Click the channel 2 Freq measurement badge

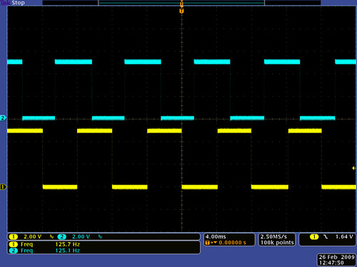pos(14,251)
